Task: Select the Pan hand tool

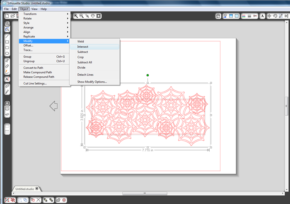Action: point(93,16)
